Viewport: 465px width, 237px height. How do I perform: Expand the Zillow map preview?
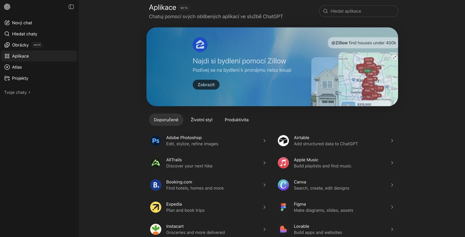click(x=394, y=58)
